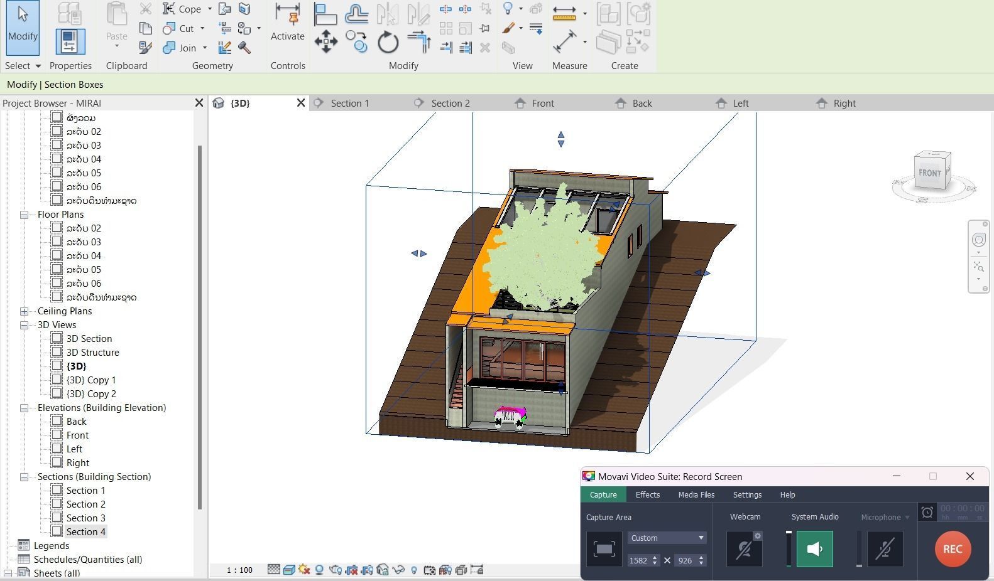
Task: Click checkbox icon beside 3D Structure view
Action: coord(57,352)
